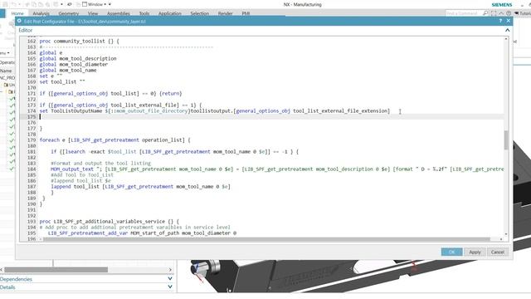Open the Tutorials link
This screenshot has width=531, height=299.
[523, 13]
